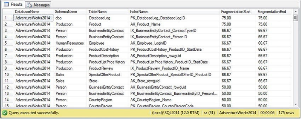
Task: Select row header number 10
Action: tap(8, 75)
